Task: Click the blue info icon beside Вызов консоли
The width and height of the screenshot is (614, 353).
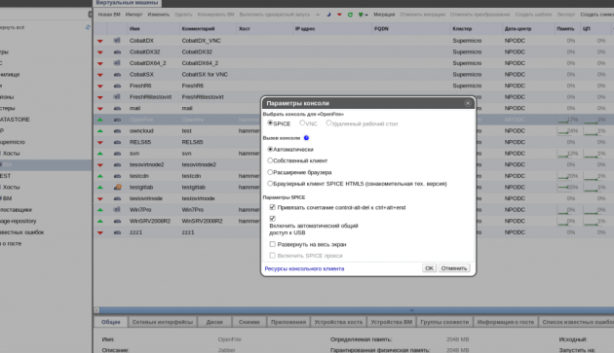Action: (306, 138)
